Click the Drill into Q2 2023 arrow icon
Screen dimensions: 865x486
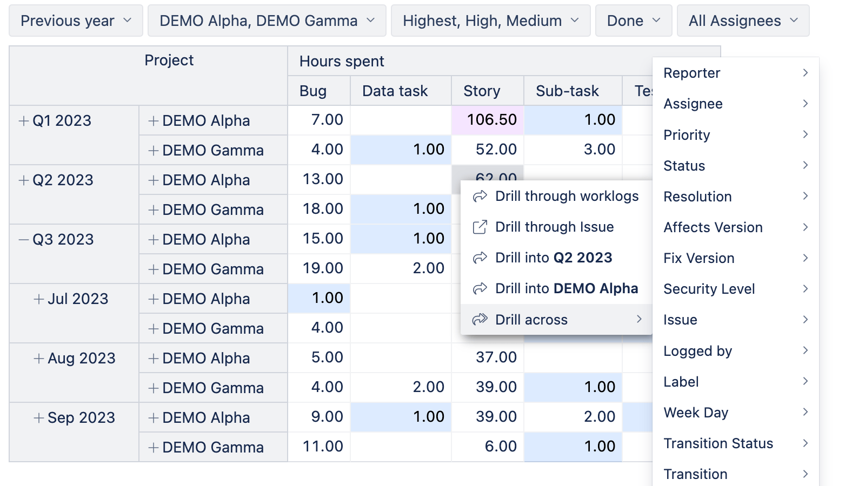tap(480, 258)
